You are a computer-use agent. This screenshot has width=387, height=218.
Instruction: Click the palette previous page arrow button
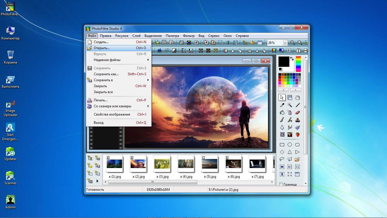tap(284, 90)
